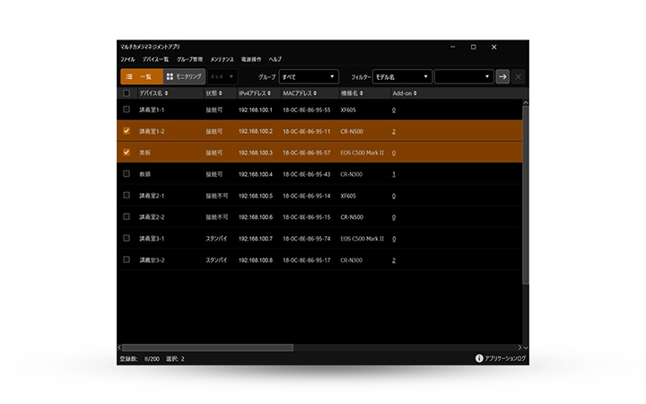Open the フィルター dropdown showing モデル名
646x404 pixels.
401,77
